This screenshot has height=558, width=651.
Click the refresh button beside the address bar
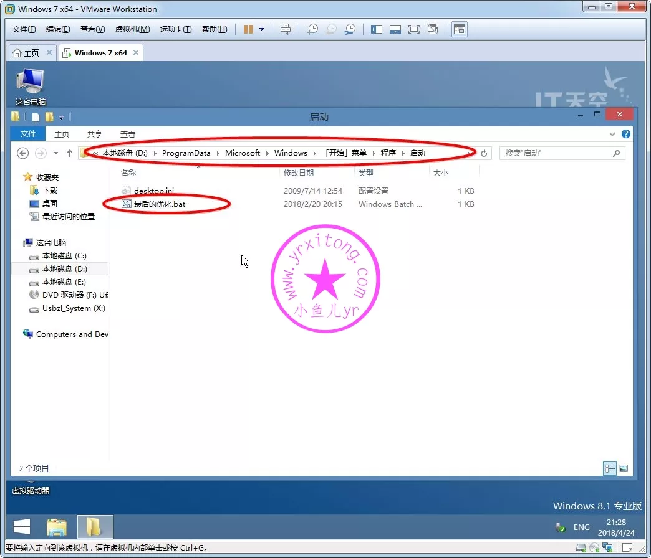(x=485, y=153)
